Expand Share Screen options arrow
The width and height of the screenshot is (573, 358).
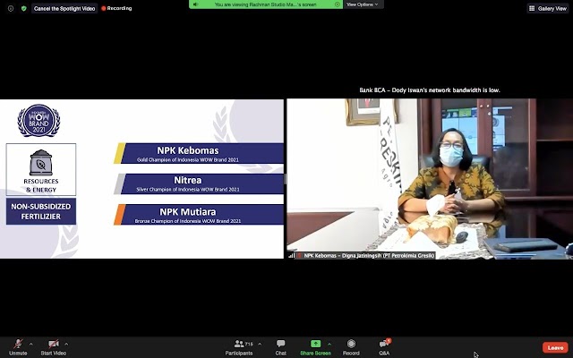pos(329,344)
